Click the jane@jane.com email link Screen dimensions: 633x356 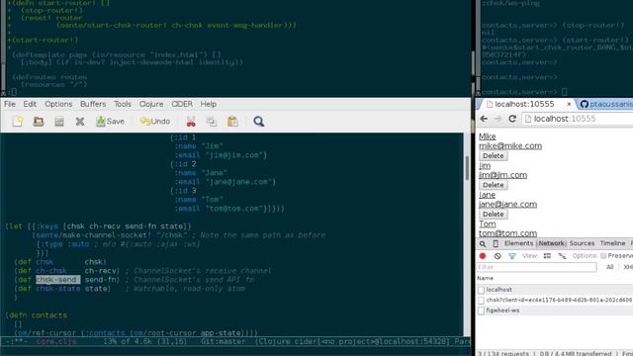[507, 205]
